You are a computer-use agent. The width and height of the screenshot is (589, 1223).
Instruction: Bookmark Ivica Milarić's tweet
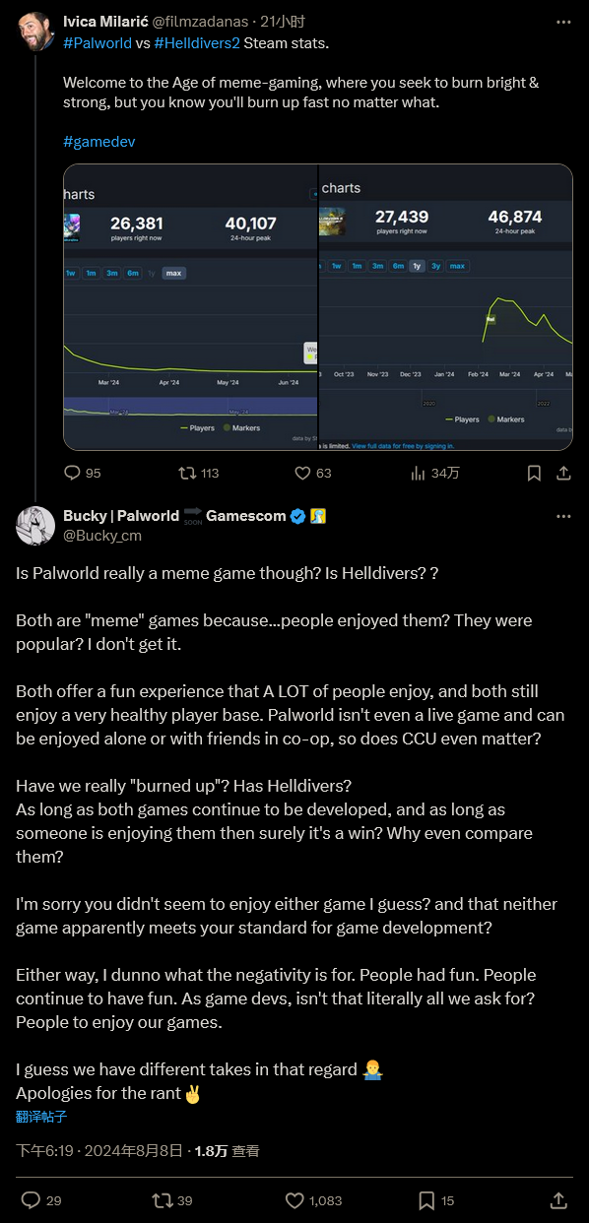pyautogui.click(x=534, y=473)
